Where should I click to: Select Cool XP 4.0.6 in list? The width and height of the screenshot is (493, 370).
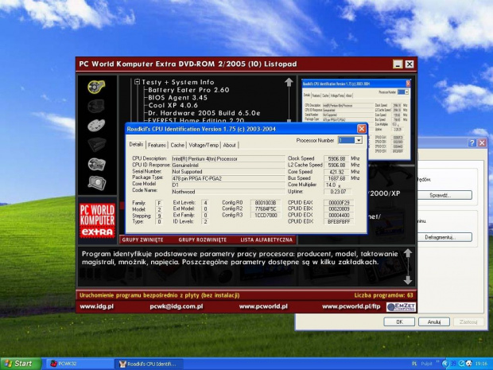[173, 105]
